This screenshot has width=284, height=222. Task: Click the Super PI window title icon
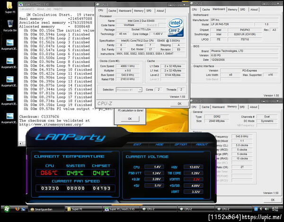pos(21,4)
